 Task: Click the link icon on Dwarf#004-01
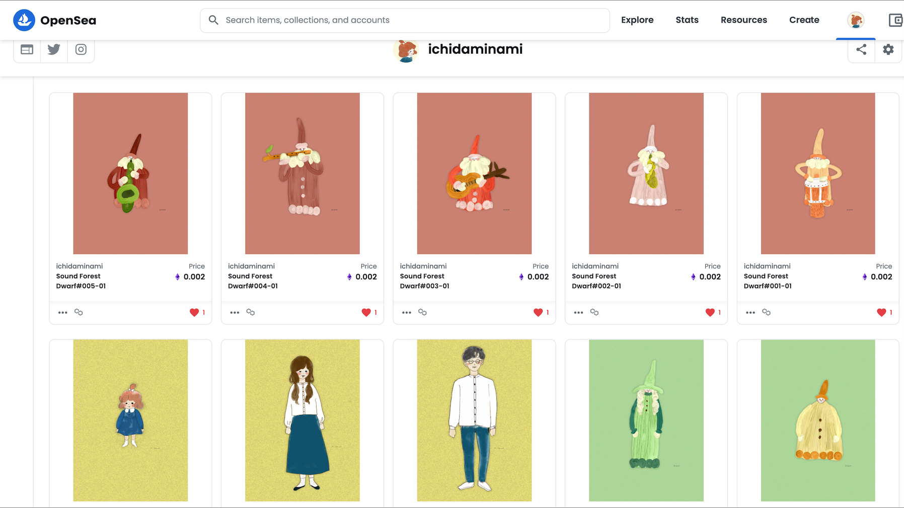(251, 312)
